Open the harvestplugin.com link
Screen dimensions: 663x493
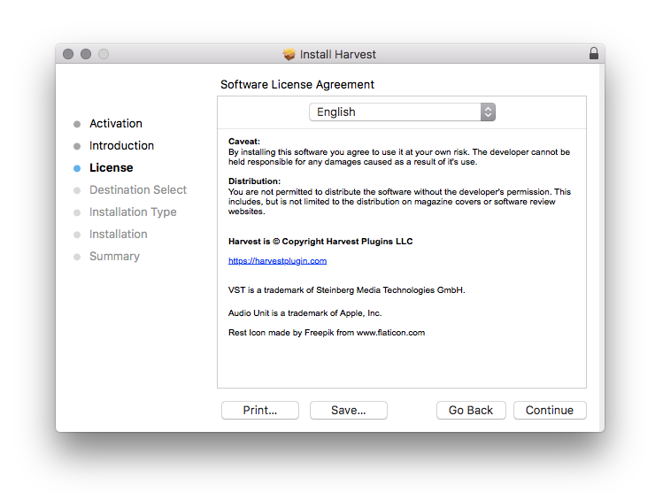(x=277, y=261)
